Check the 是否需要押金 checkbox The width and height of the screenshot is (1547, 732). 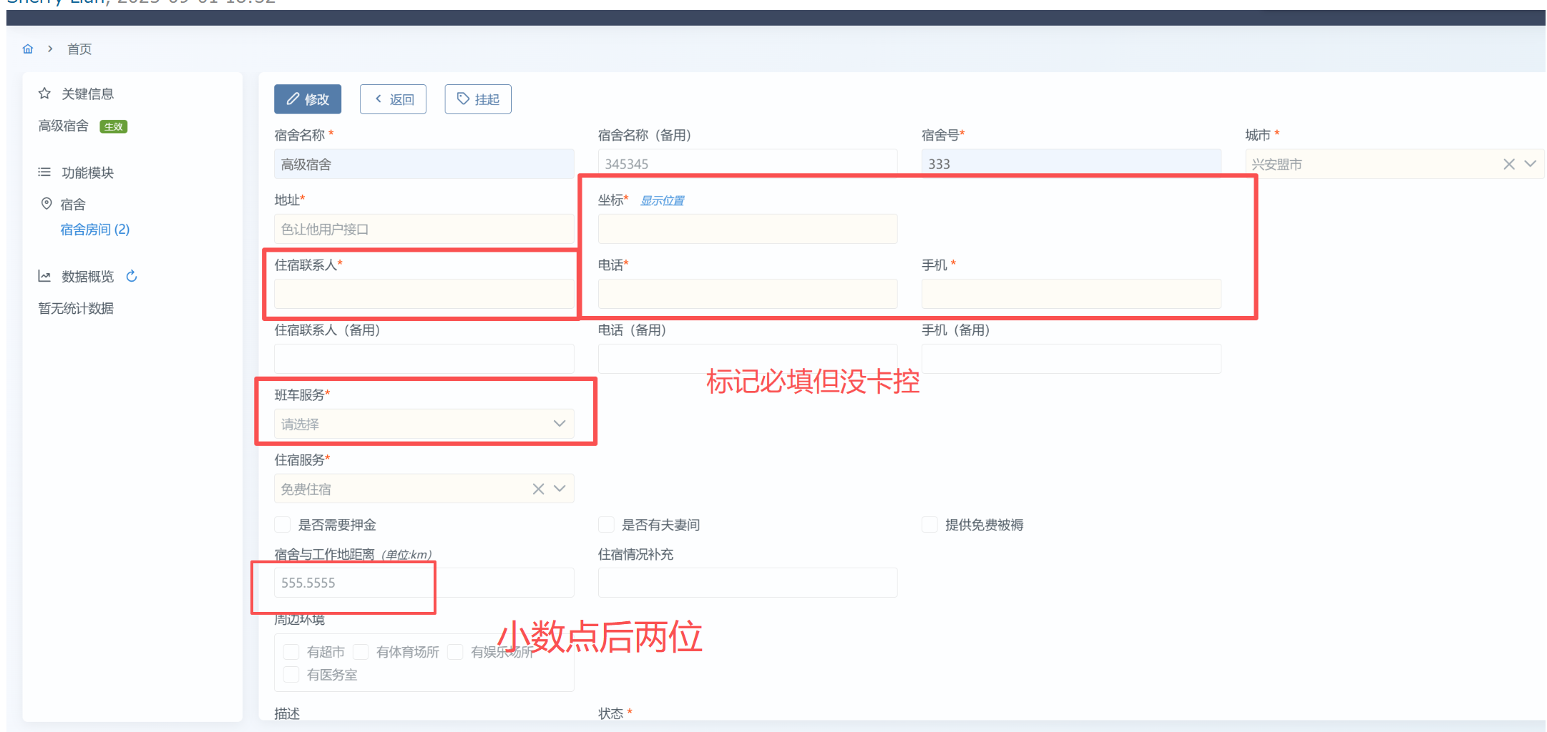coord(283,525)
